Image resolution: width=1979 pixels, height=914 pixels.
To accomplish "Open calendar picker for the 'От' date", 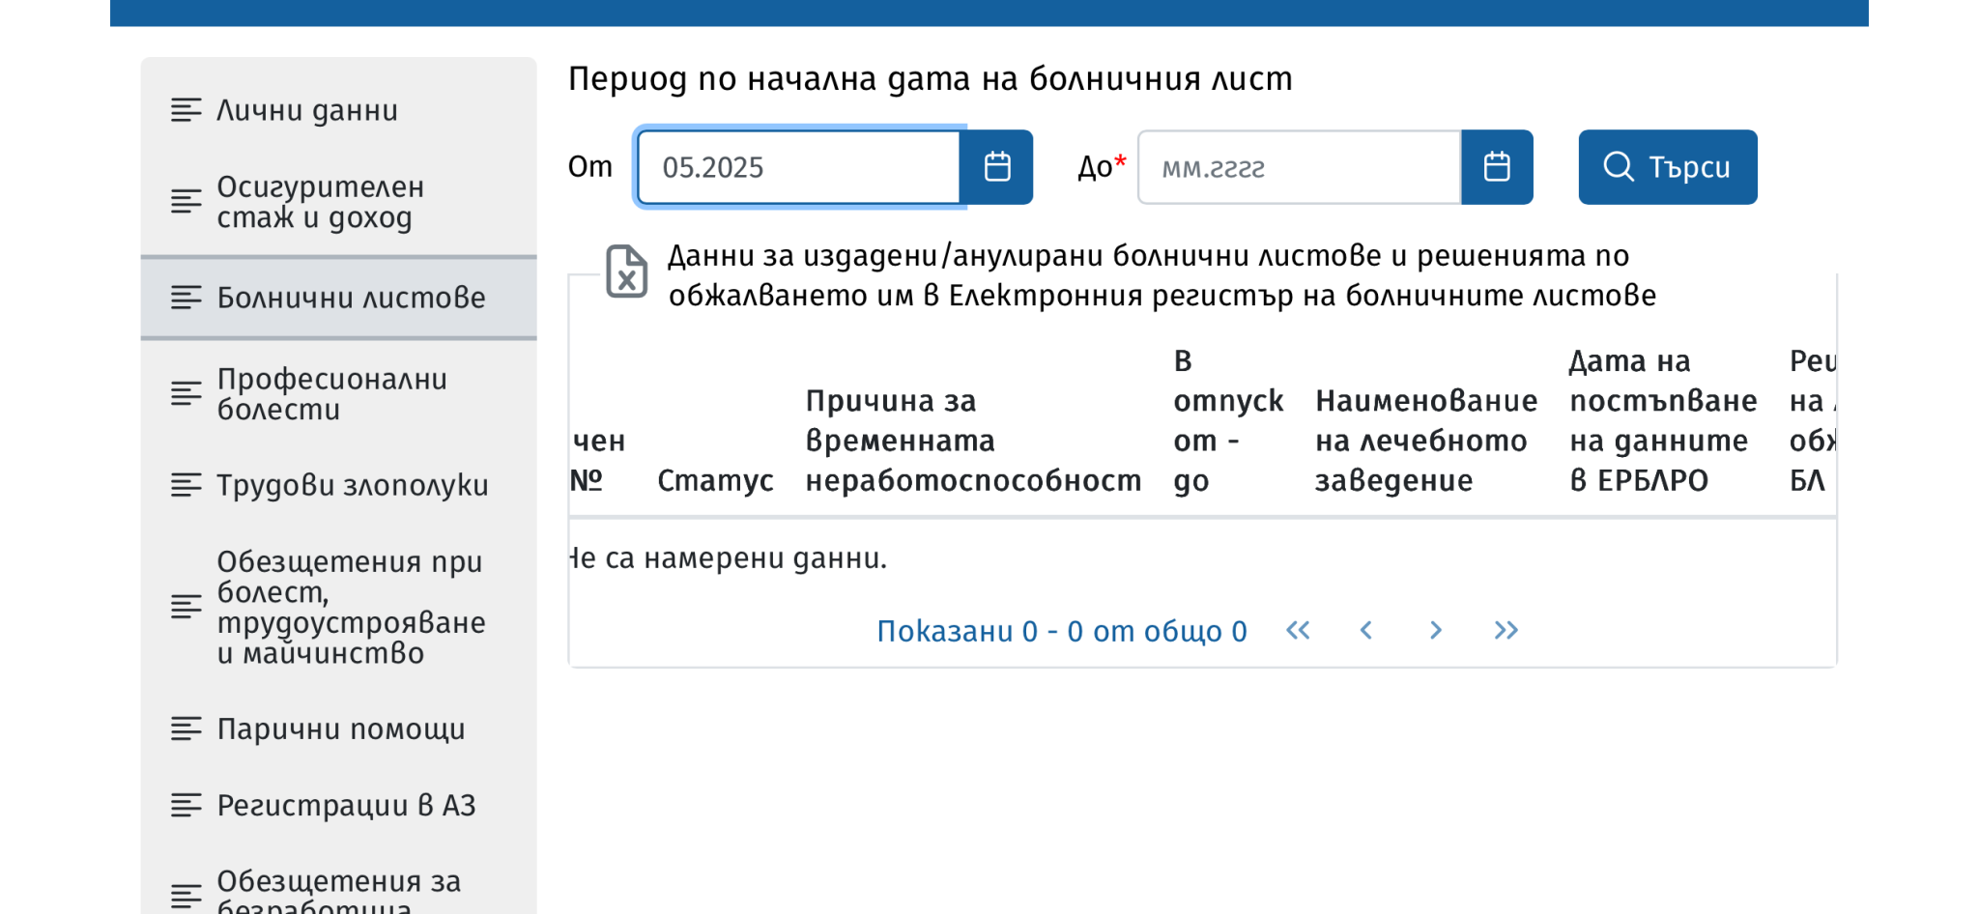I will coord(997,167).
